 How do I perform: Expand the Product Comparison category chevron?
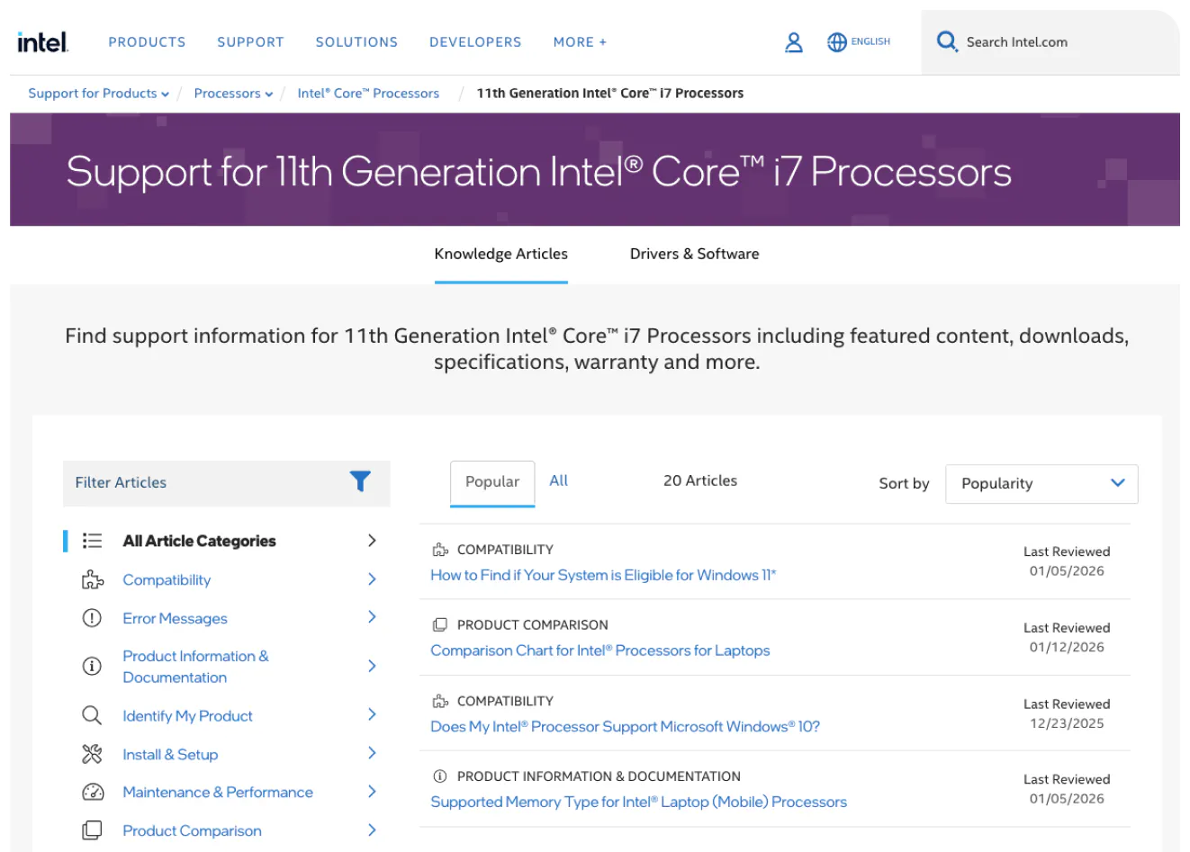[x=372, y=830]
